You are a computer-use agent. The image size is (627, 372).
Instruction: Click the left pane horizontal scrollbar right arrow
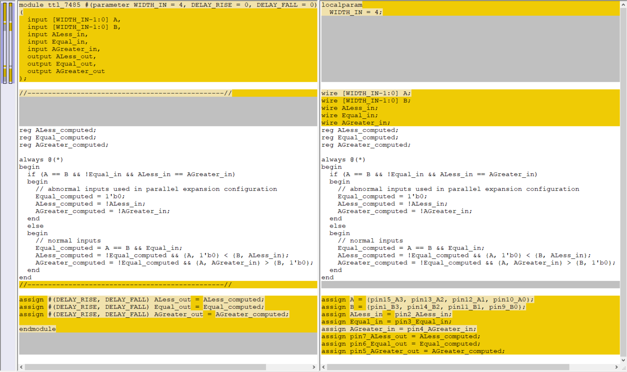click(x=314, y=367)
